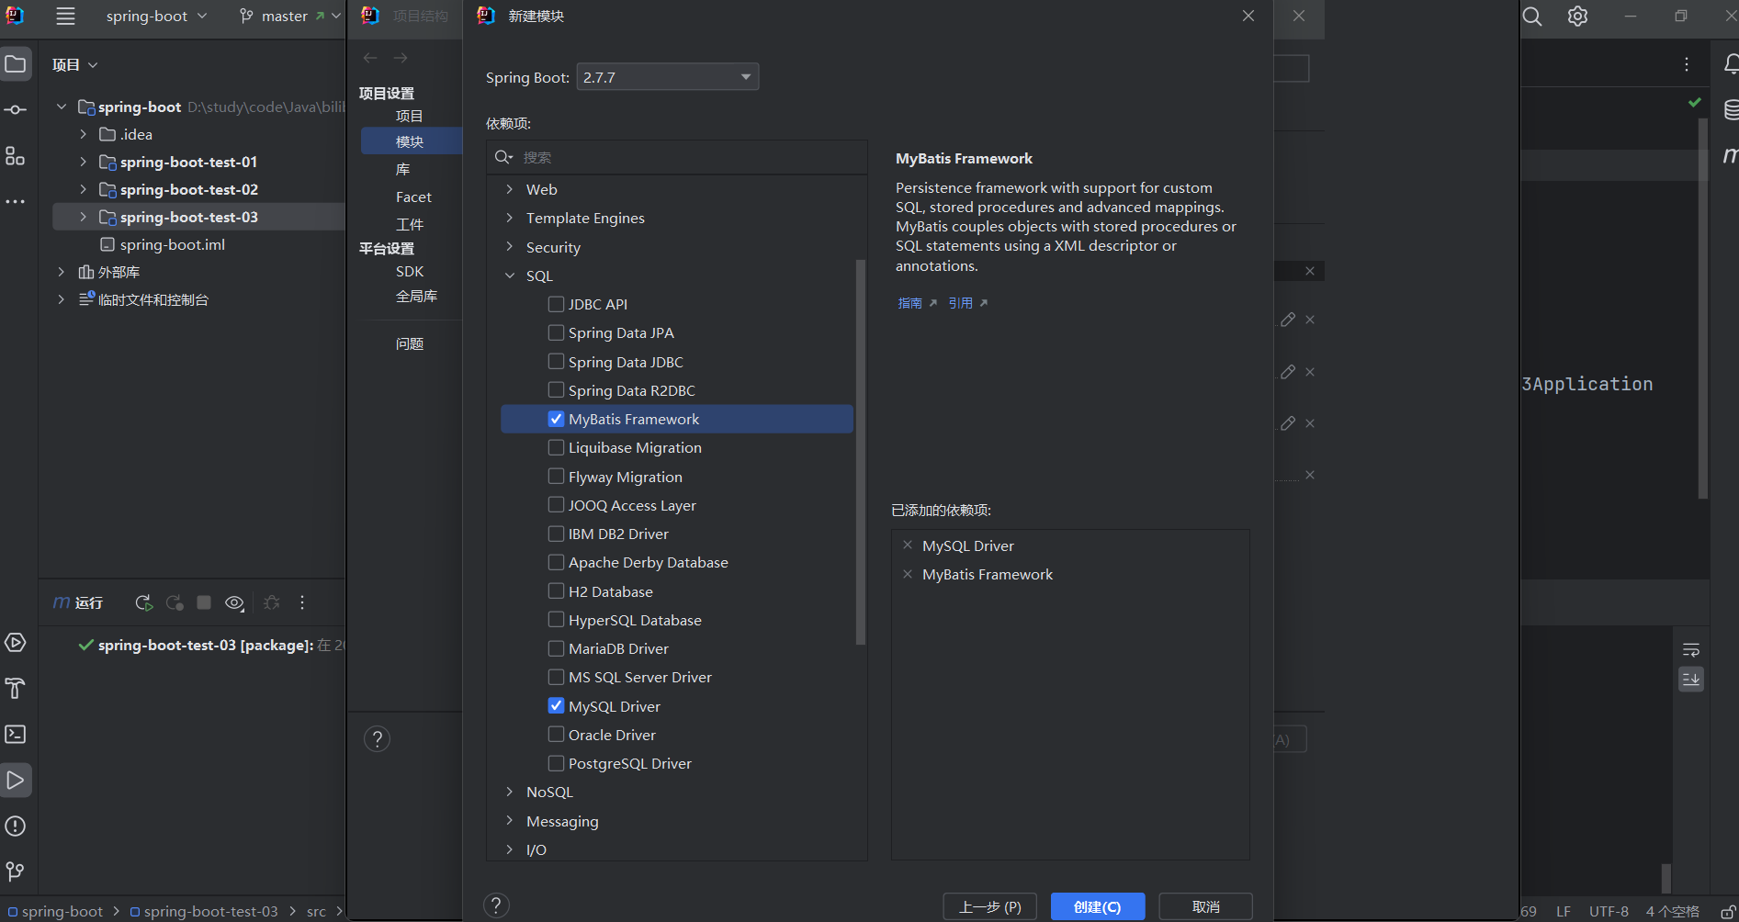Screen dimensions: 1739x922
Task: Click the dependency list vertical scrollbar
Action: (x=861, y=452)
